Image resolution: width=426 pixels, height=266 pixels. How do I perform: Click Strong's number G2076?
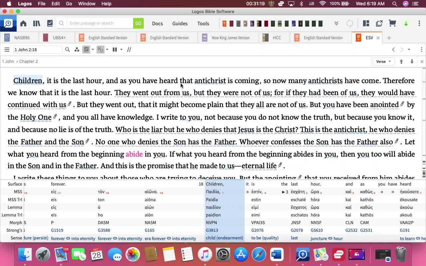pyautogui.click(x=258, y=230)
